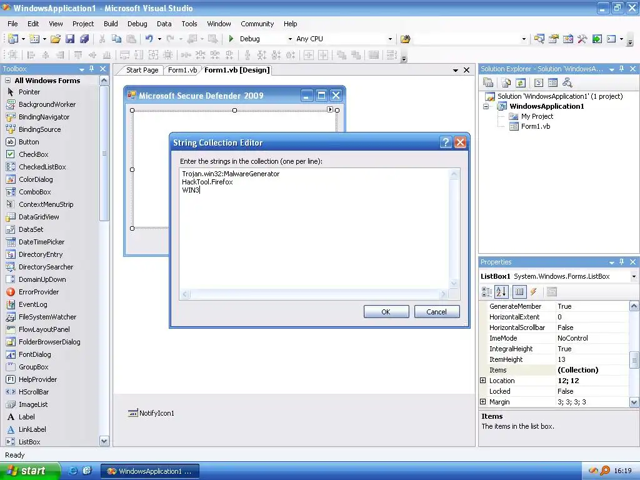This screenshot has height=480, width=640.
Task: Undo the last action via the toolbar arrow icon
Action: tap(149, 39)
